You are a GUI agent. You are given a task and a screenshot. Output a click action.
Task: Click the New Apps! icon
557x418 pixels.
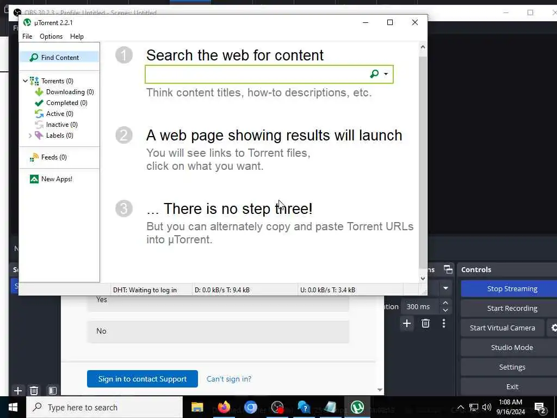coord(34,179)
